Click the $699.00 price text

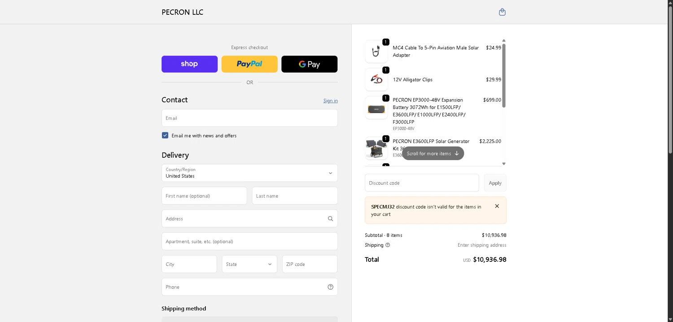tap(492, 100)
